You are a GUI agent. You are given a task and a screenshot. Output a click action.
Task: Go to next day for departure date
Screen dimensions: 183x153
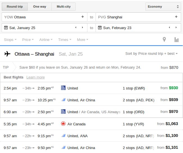coord(82,28)
